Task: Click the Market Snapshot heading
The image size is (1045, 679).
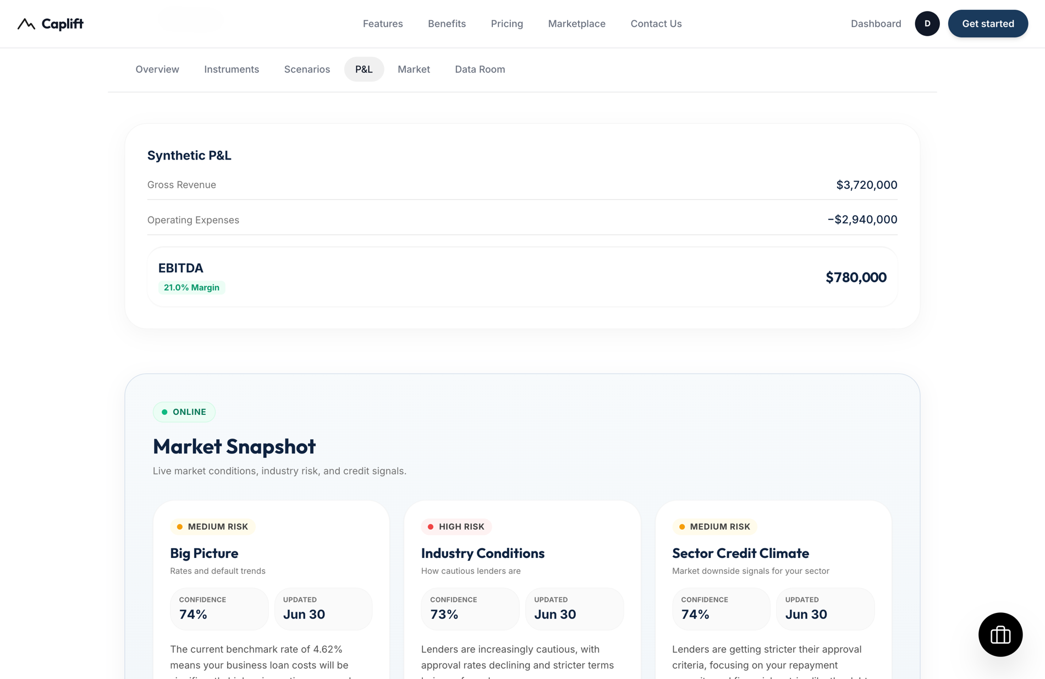Action: coord(234,446)
